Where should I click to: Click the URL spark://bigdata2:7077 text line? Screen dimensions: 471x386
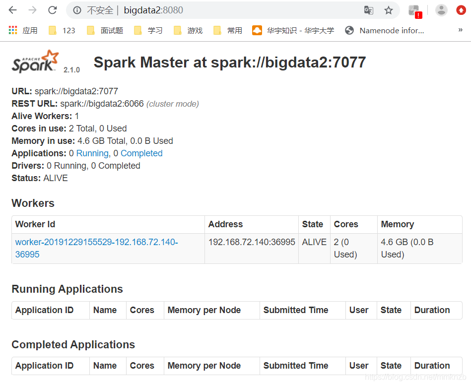pos(65,91)
